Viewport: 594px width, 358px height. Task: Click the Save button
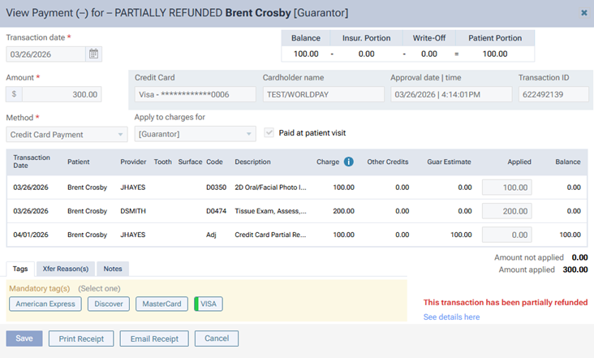[x=24, y=339]
